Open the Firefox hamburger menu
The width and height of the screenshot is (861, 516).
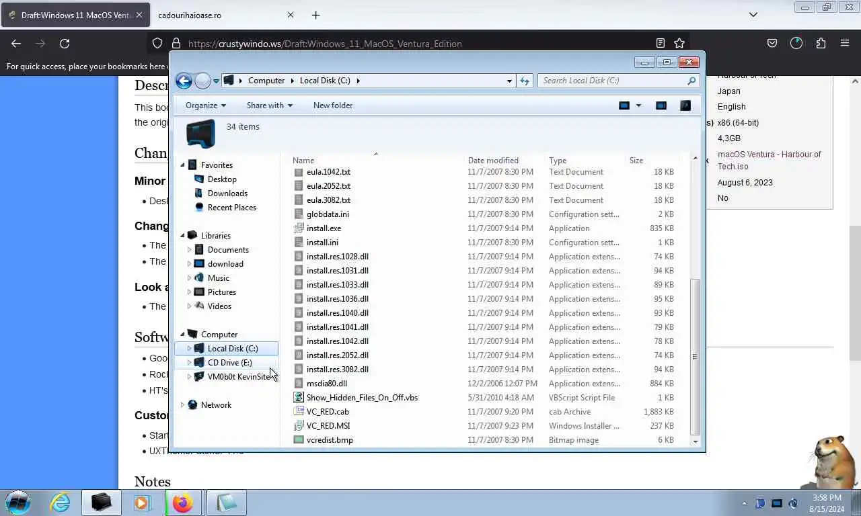(845, 44)
